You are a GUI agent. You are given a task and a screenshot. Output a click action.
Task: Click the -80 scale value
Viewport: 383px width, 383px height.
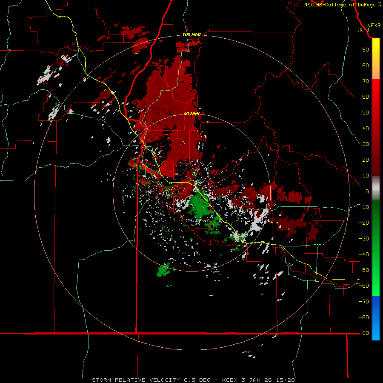point(364,317)
